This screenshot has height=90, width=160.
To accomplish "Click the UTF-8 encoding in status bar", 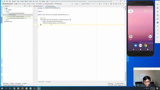I will pos(115,85).
